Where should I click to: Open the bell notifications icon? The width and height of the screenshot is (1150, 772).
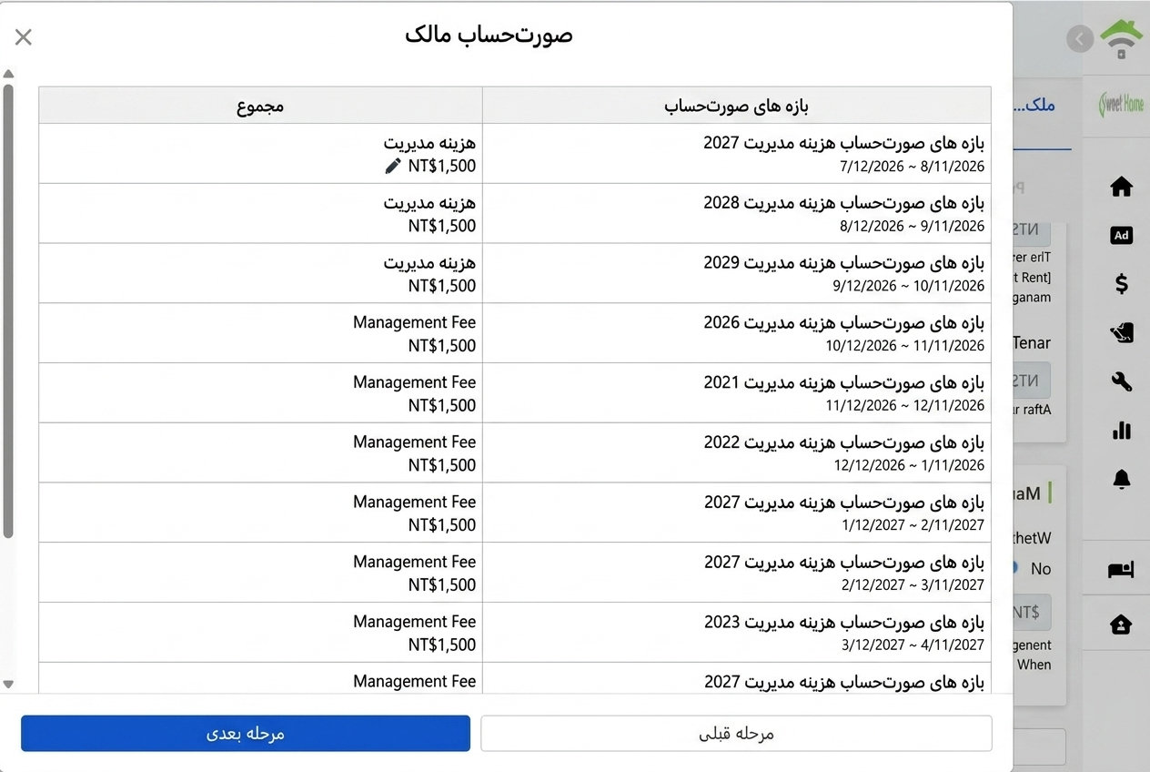click(1122, 479)
